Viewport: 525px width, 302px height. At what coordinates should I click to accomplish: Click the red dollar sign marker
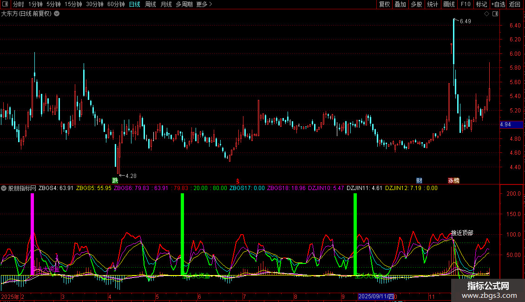point(238,180)
